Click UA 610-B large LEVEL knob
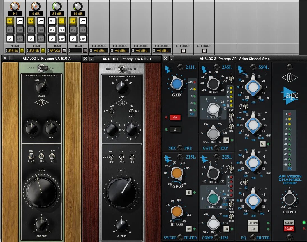This screenshot has width=307, height=242. (122, 192)
